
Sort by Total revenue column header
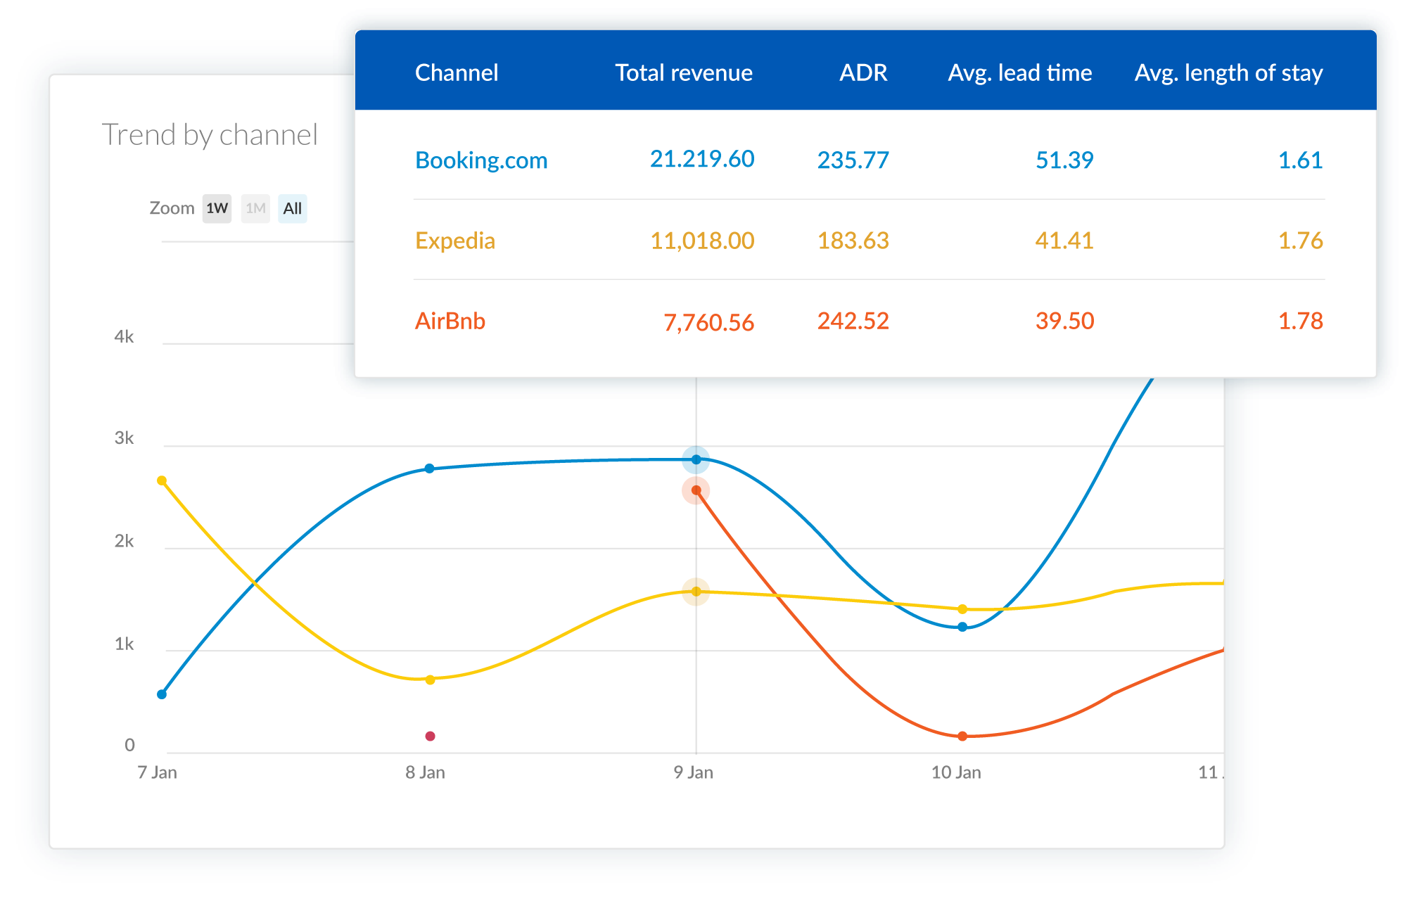[684, 72]
